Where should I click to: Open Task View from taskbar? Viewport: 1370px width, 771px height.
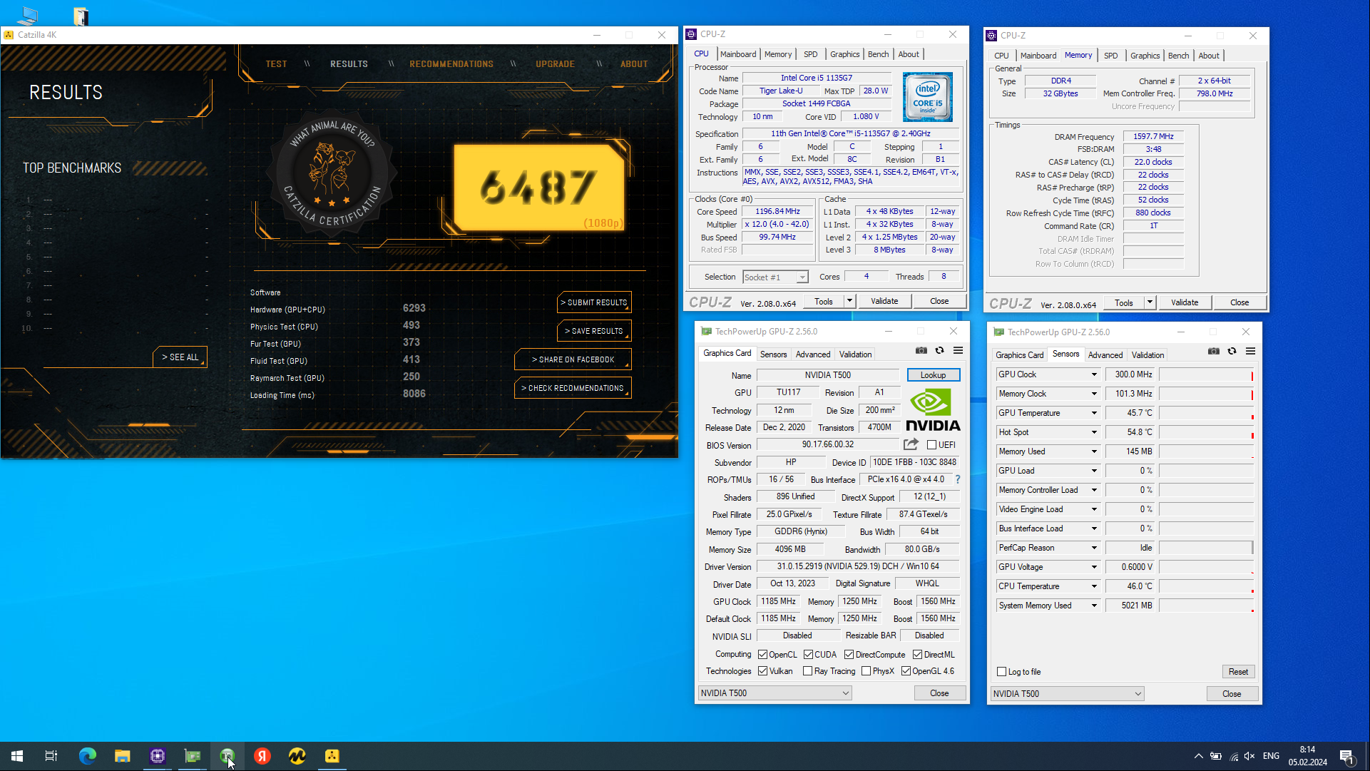coord(51,756)
